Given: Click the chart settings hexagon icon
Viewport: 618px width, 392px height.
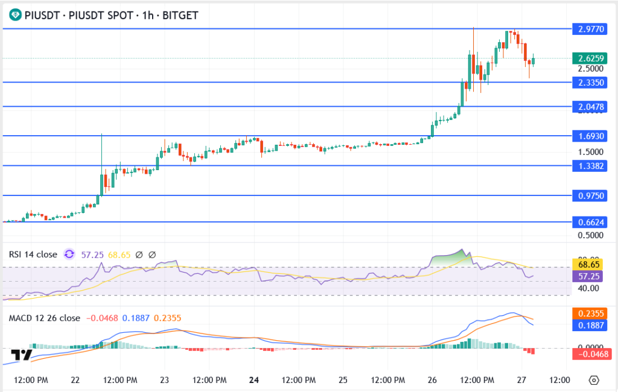Looking at the screenshot, I should pos(593,381).
